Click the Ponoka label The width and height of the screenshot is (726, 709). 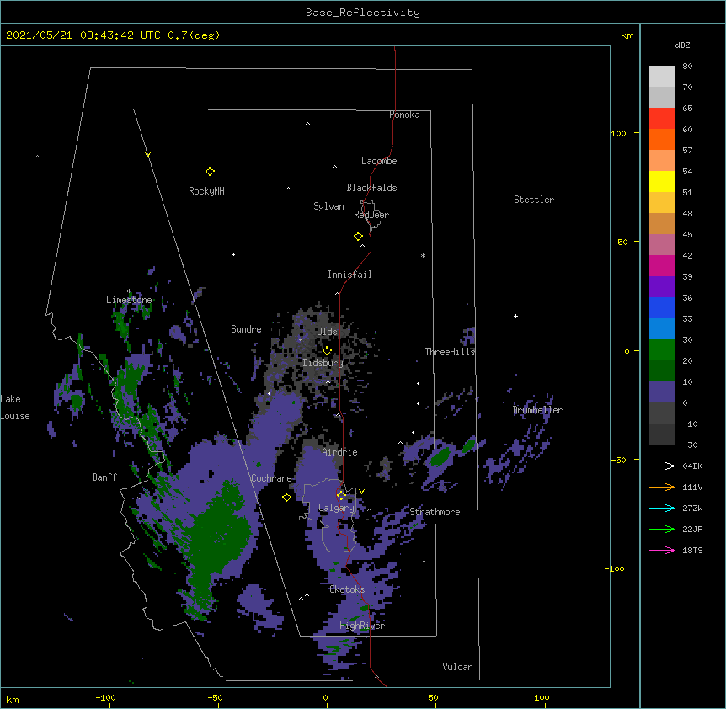[404, 115]
